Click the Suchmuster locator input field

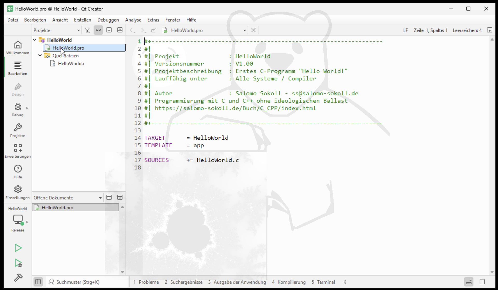tap(88, 282)
